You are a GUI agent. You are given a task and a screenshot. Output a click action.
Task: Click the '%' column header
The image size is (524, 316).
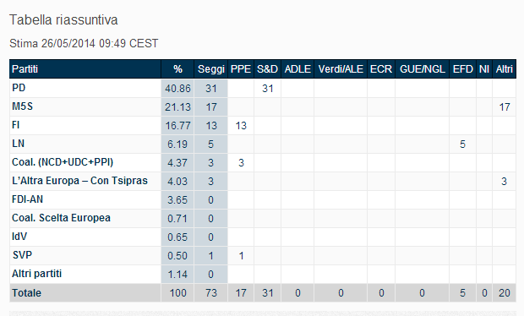pos(177,69)
